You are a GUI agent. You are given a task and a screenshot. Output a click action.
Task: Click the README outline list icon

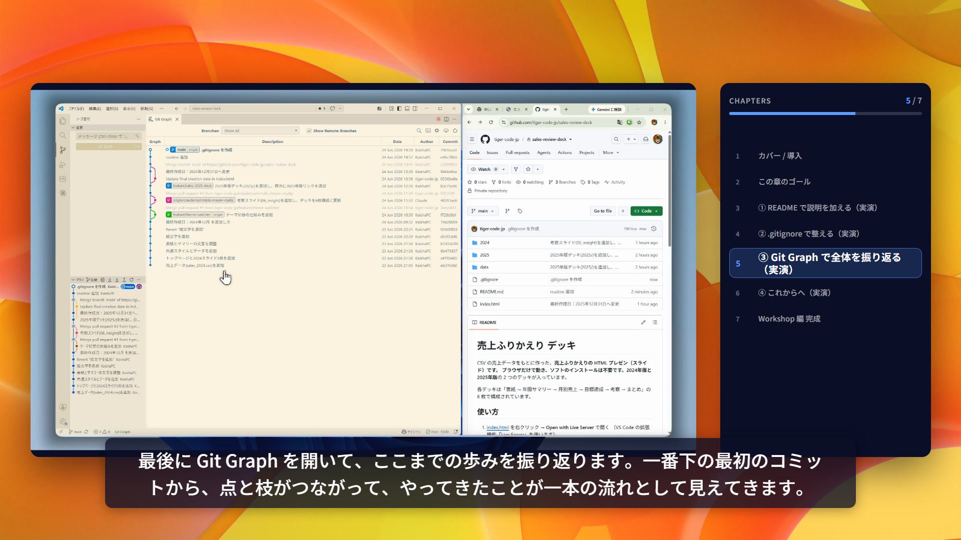tap(655, 322)
